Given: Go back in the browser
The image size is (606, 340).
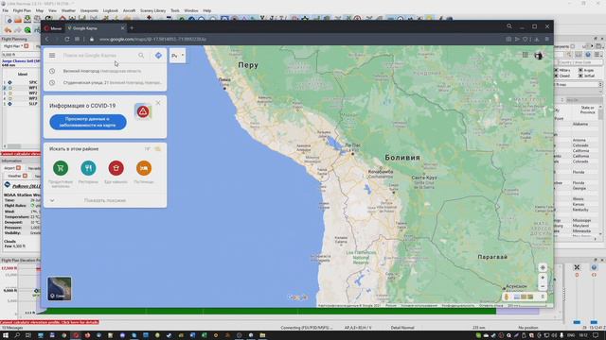Looking at the screenshot, I should coord(47,39).
